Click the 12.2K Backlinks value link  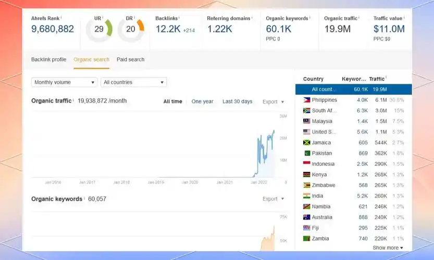click(x=167, y=29)
